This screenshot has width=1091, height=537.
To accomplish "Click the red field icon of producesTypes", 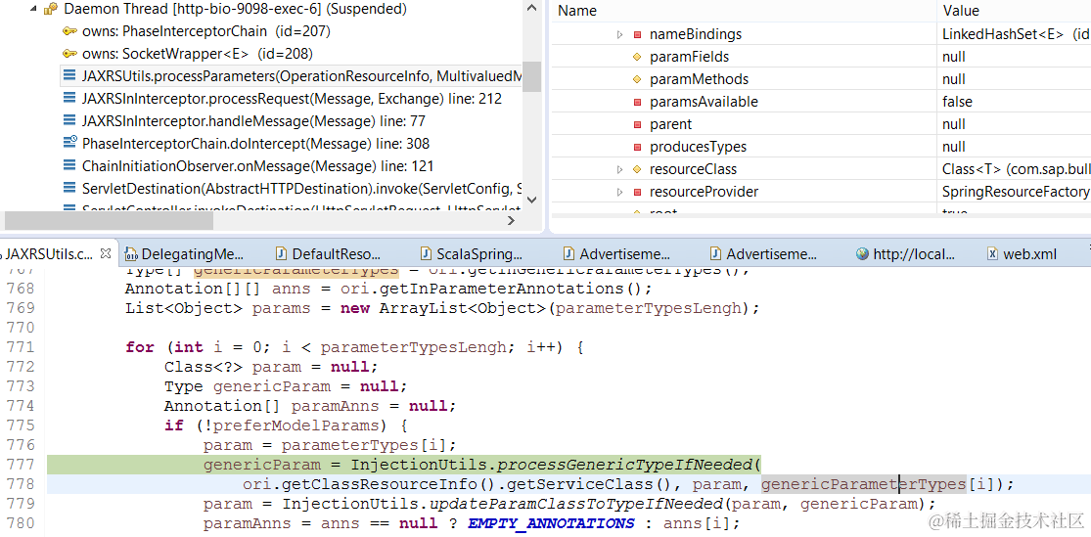I will click(637, 147).
